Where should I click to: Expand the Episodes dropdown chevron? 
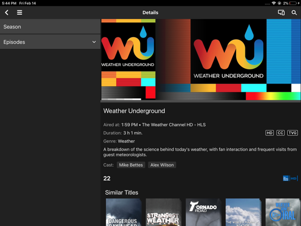94,42
